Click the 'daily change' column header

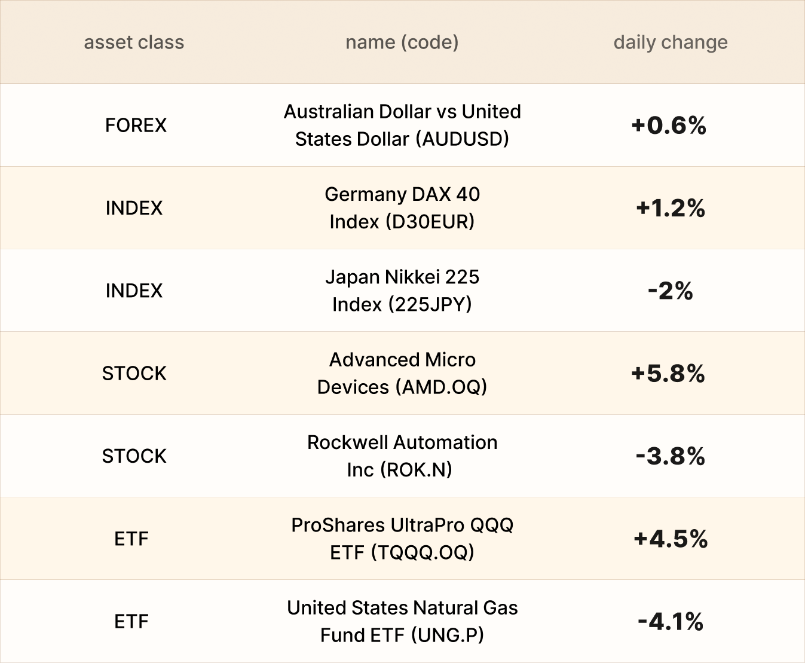click(670, 42)
